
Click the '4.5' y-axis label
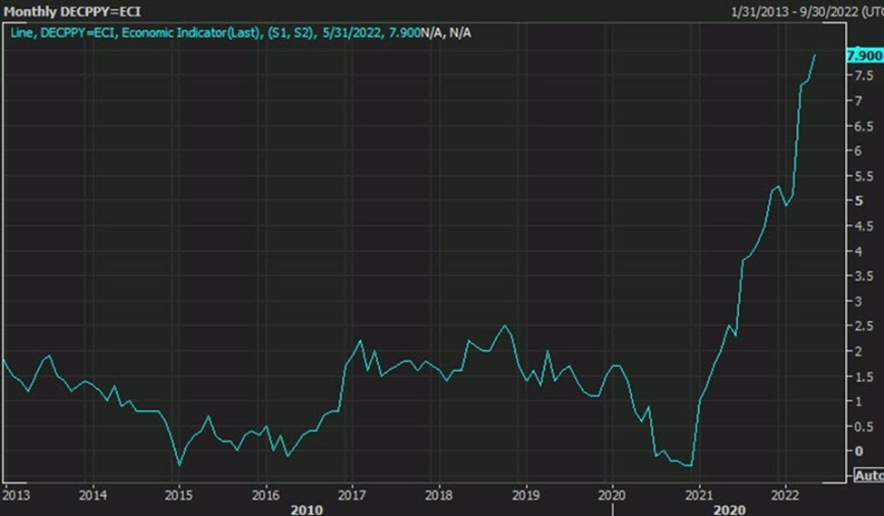click(x=864, y=226)
